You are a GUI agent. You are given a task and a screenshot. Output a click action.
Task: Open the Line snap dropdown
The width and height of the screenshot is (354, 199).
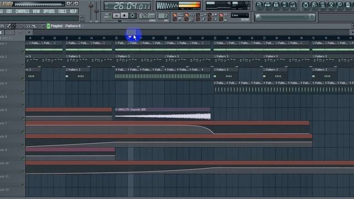tap(240, 15)
